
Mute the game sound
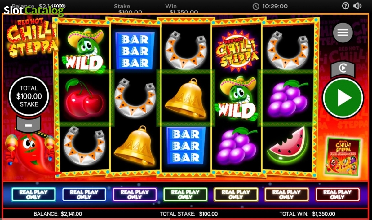[357, 6]
